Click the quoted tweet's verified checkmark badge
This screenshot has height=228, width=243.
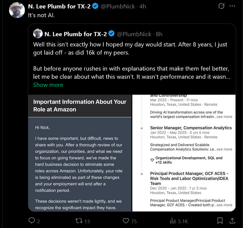click(x=111, y=34)
